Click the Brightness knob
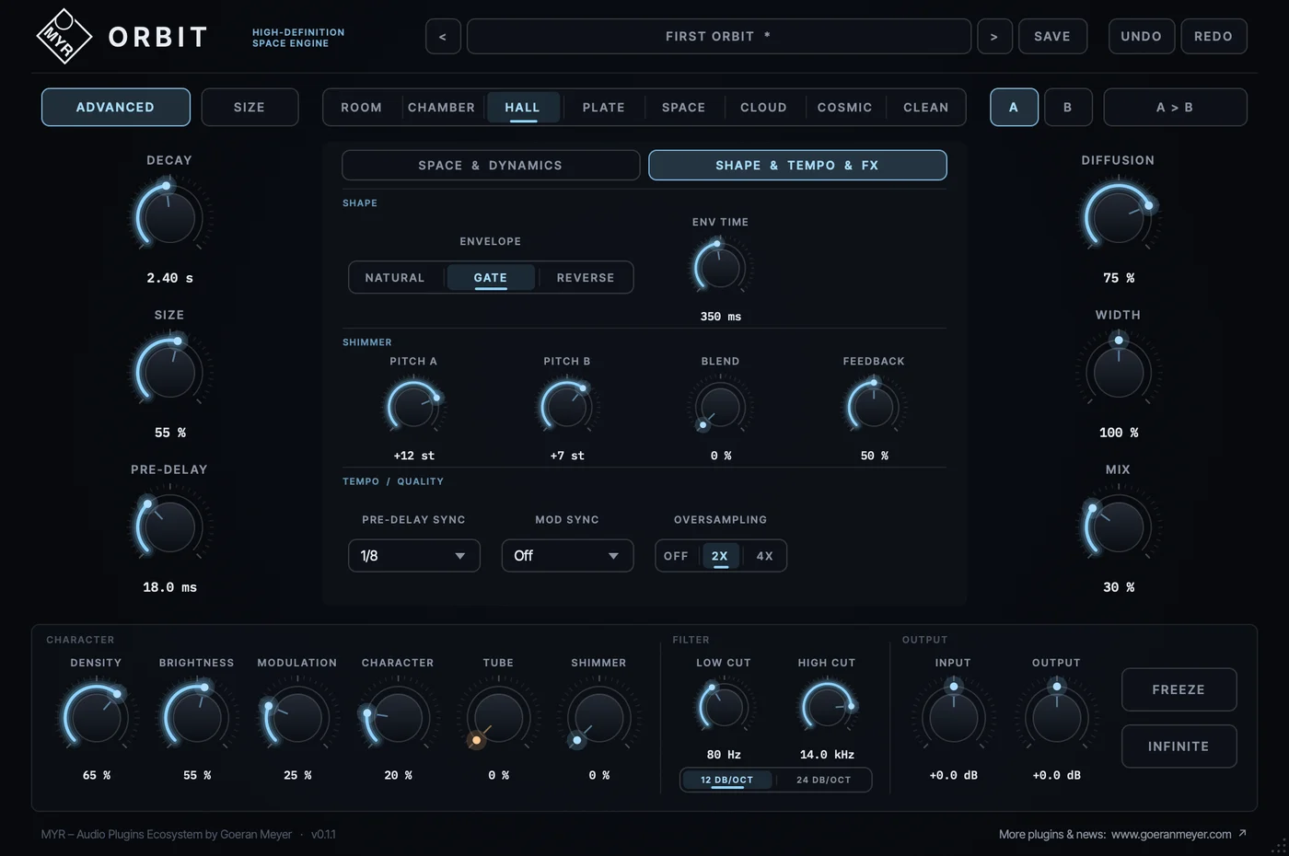The image size is (1289, 856). pos(196,717)
